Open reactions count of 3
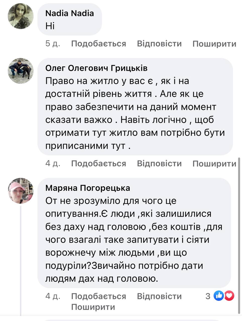242x321 pixels. pos(208,296)
